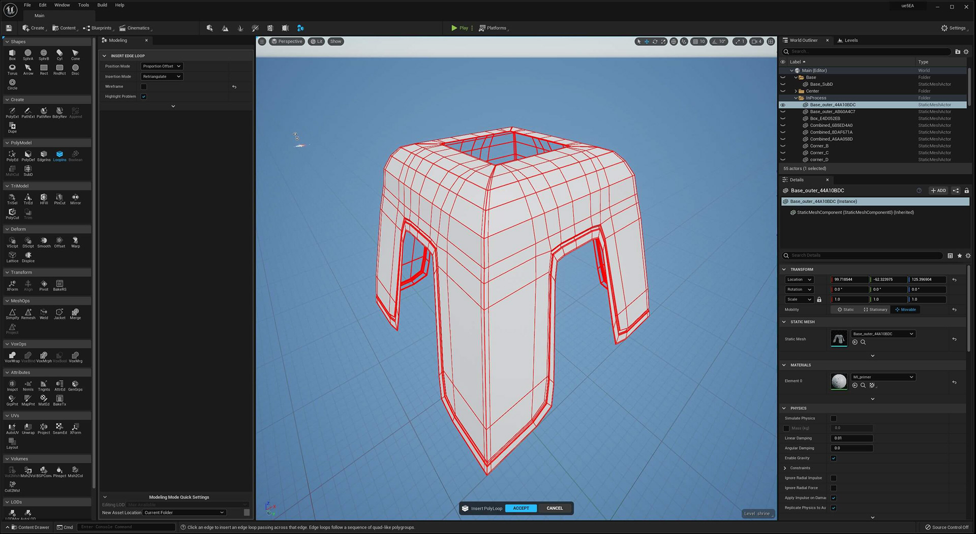Expand the Center folder in outliner
Viewport: 976px width, 534px height.
(796, 91)
